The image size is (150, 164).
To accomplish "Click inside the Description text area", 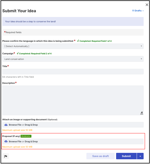I will [73, 100].
